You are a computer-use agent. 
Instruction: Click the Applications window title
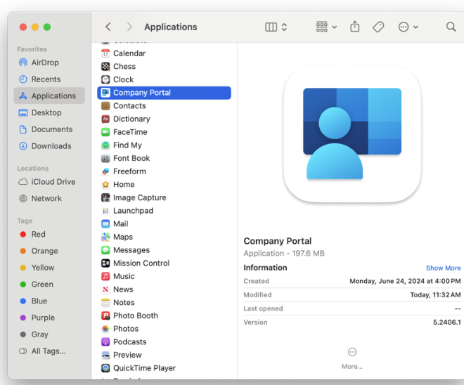170,27
